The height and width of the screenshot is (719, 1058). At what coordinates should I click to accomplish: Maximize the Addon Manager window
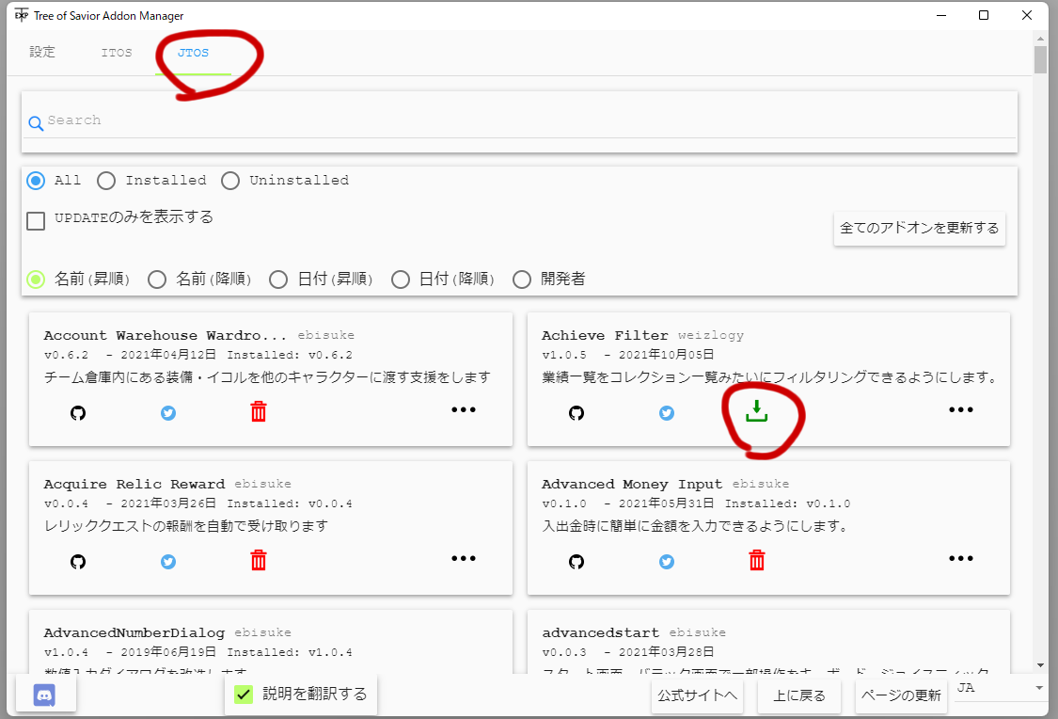pyautogui.click(x=984, y=15)
